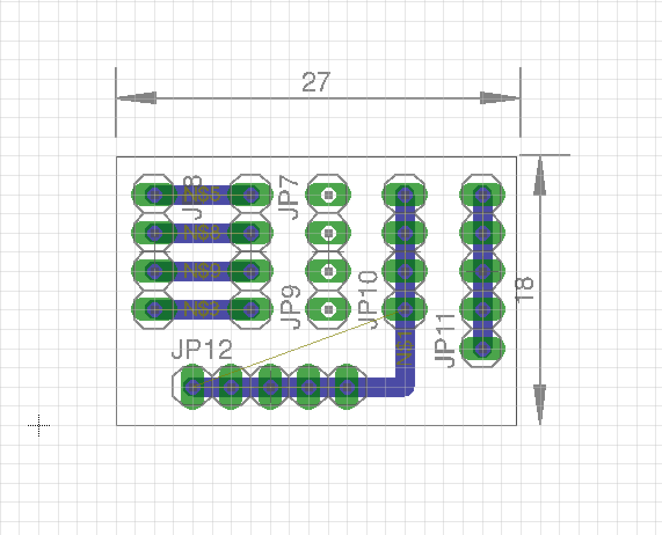Screen dimensions: 662x535
Task: Click the top pad of JP10 column
Action: tap(405, 195)
